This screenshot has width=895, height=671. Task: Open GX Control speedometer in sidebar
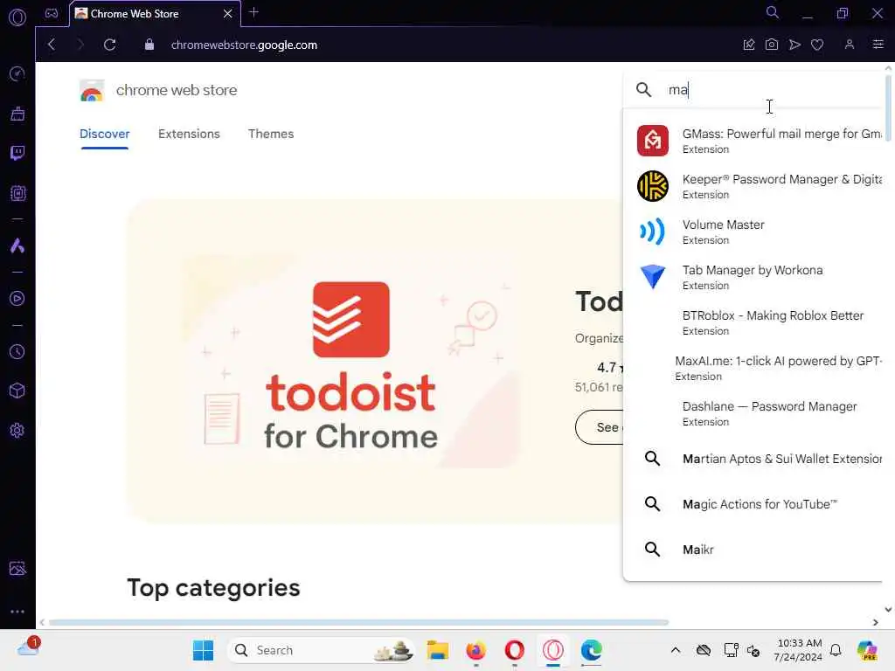point(17,73)
